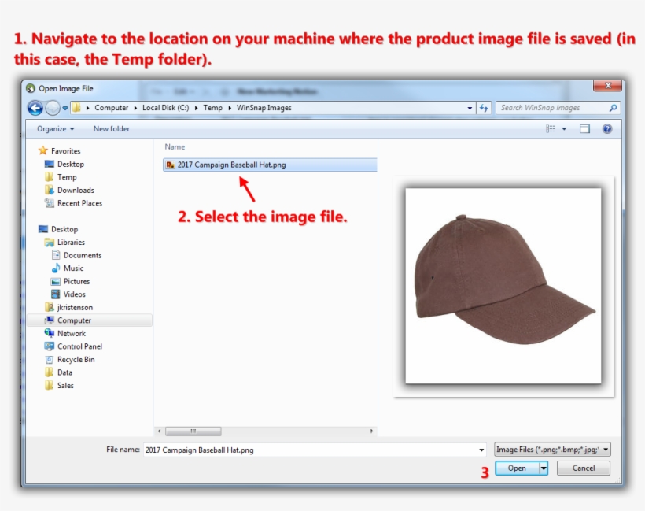The image size is (645, 511).
Task: Open the Open button's dropdown arrow
Action: (544, 468)
